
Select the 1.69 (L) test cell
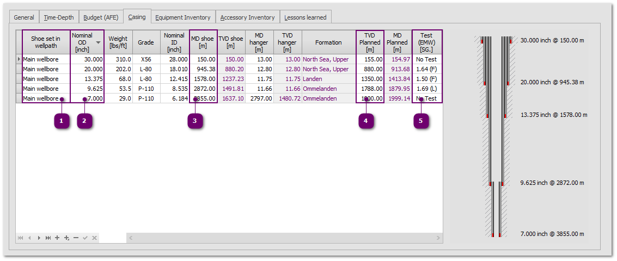(426, 89)
